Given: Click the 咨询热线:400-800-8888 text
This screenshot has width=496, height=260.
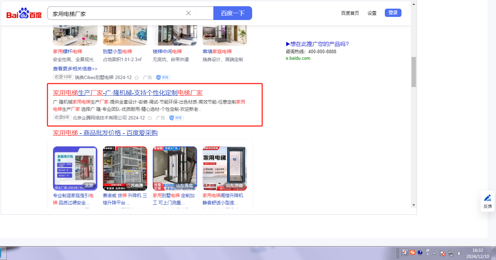Looking at the screenshot, I should click(311, 51).
